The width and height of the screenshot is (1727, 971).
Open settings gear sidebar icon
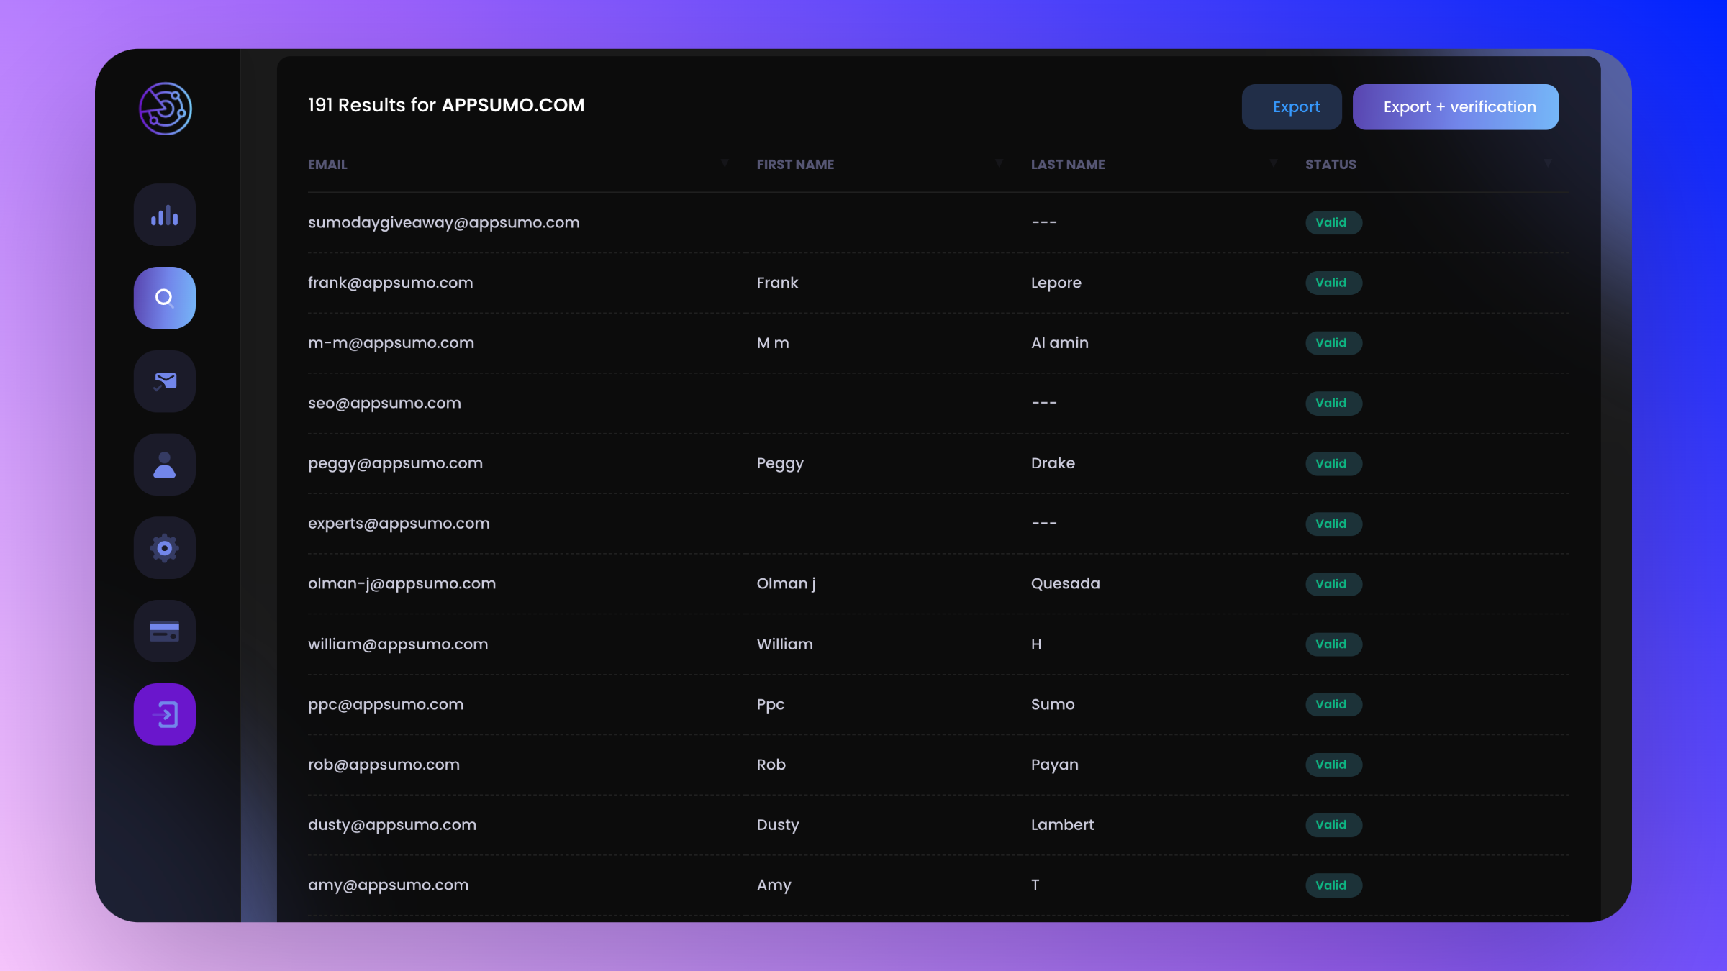click(x=165, y=548)
